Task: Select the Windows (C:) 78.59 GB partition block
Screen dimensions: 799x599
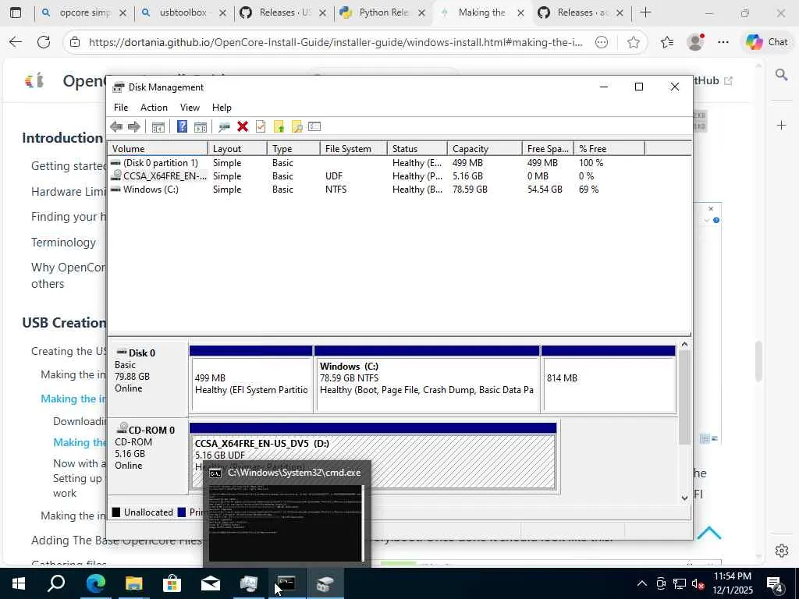Action: pyautogui.click(x=427, y=380)
